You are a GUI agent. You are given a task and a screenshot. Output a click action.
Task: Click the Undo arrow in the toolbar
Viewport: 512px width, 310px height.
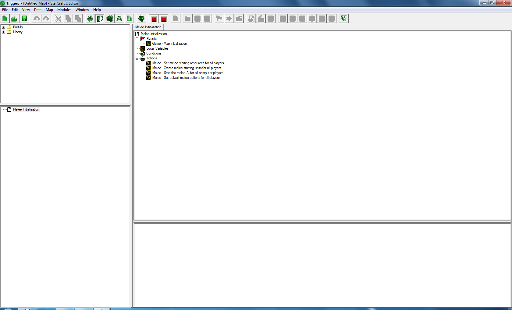[x=37, y=19]
